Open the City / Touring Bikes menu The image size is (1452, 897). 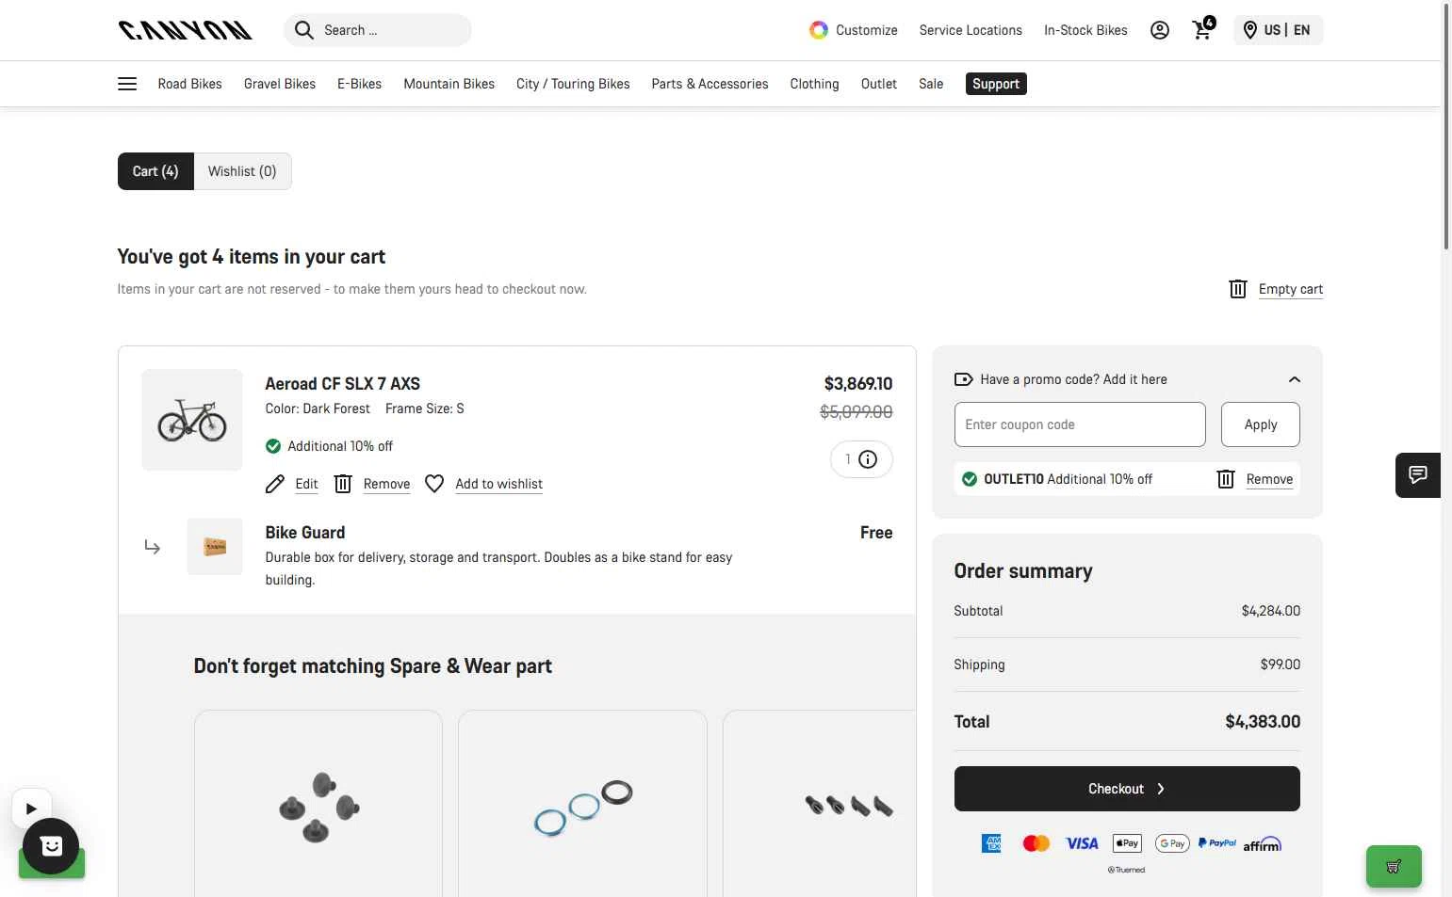coord(573,84)
